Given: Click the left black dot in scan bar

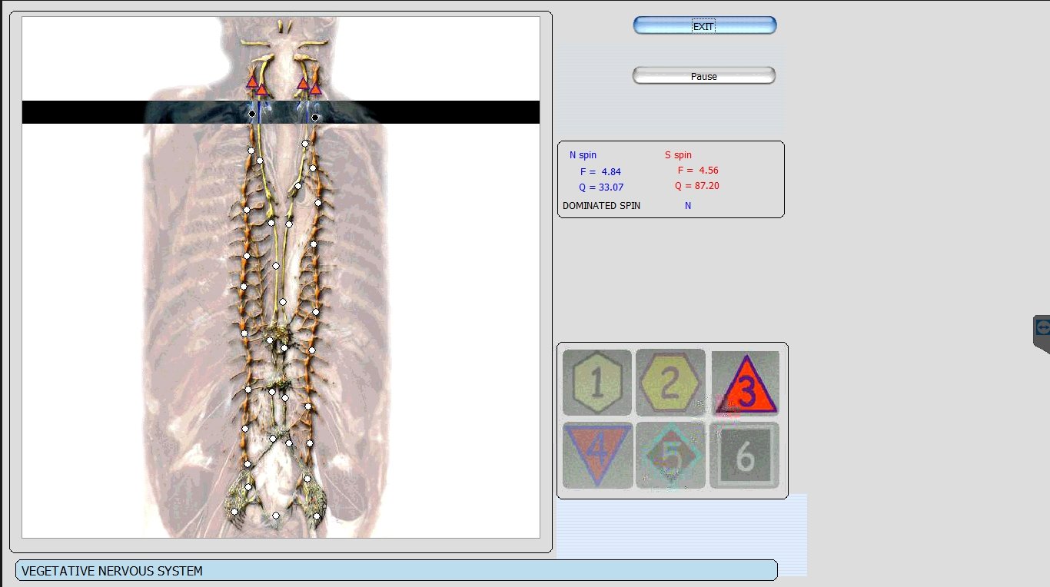Looking at the screenshot, I should tap(252, 114).
